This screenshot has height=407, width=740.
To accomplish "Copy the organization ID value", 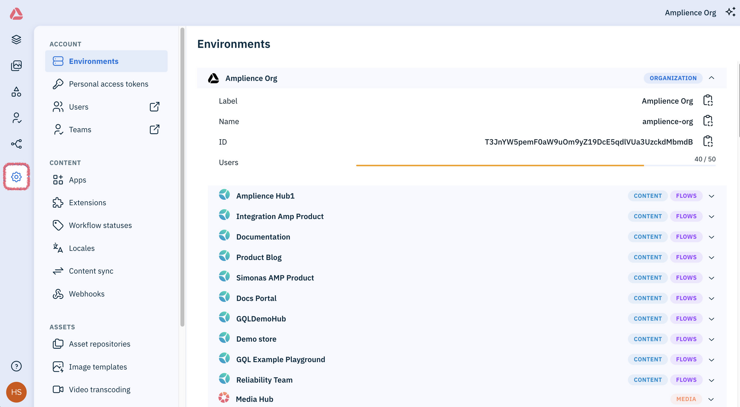I will [708, 142].
